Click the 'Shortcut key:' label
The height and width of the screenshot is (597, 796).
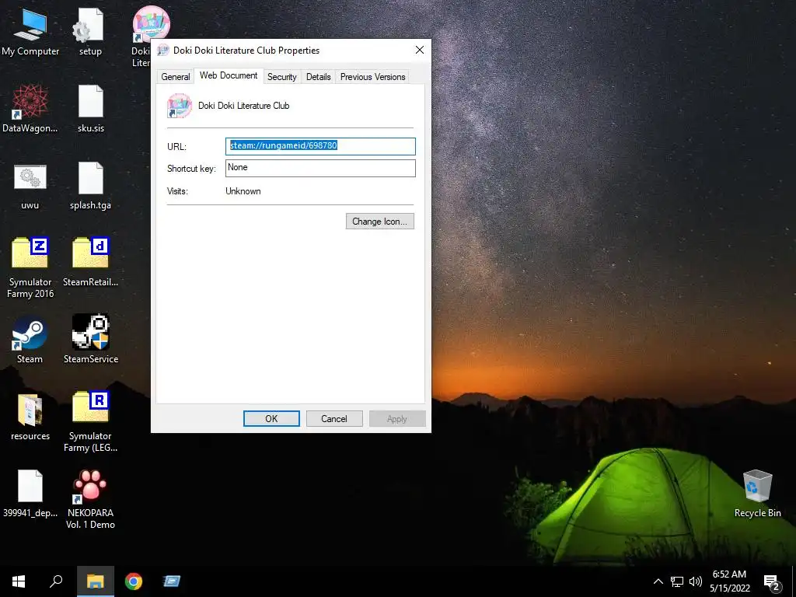(x=191, y=169)
